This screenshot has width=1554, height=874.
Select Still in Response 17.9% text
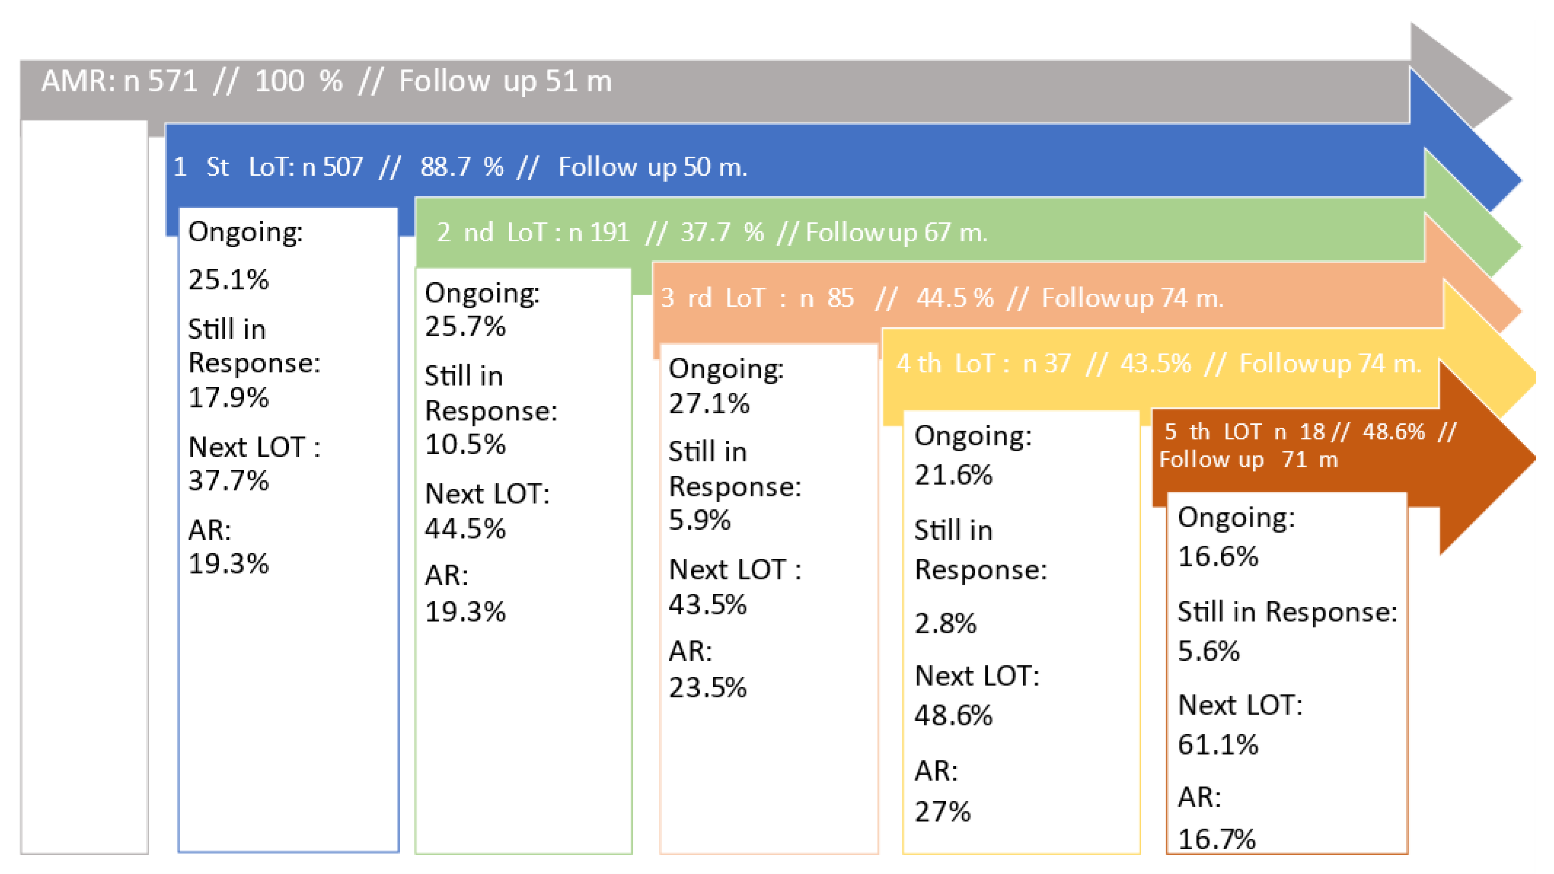254,363
